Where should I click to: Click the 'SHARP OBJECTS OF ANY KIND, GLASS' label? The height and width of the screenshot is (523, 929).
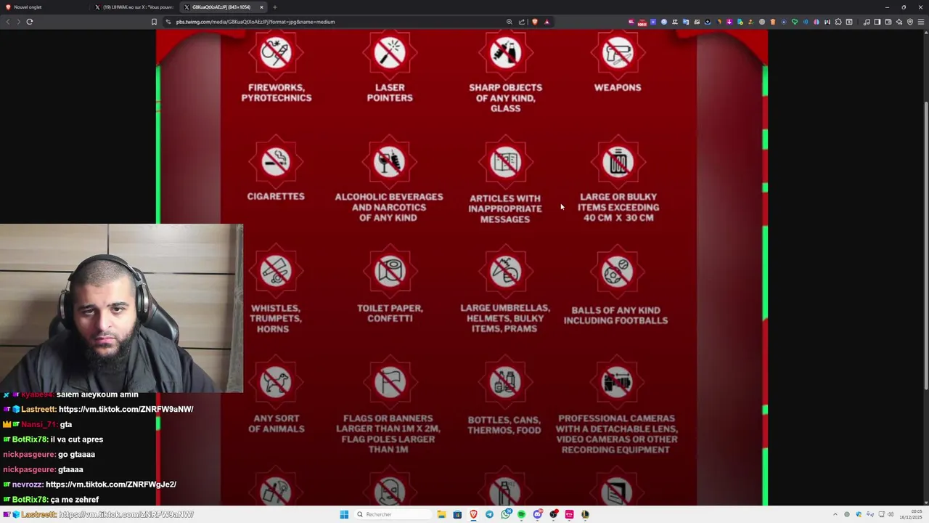[x=506, y=97]
